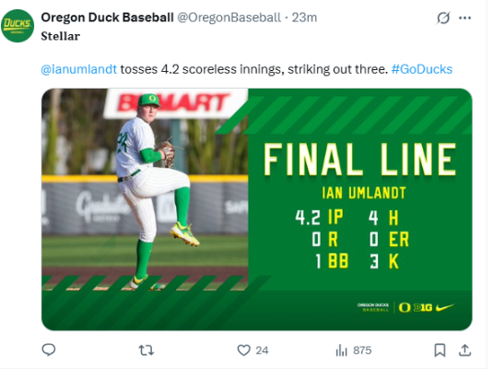Image resolution: width=493 pixels, height=369 pixels.
Task: Open view analytics bar chart icon
Action: coord(342,351)
